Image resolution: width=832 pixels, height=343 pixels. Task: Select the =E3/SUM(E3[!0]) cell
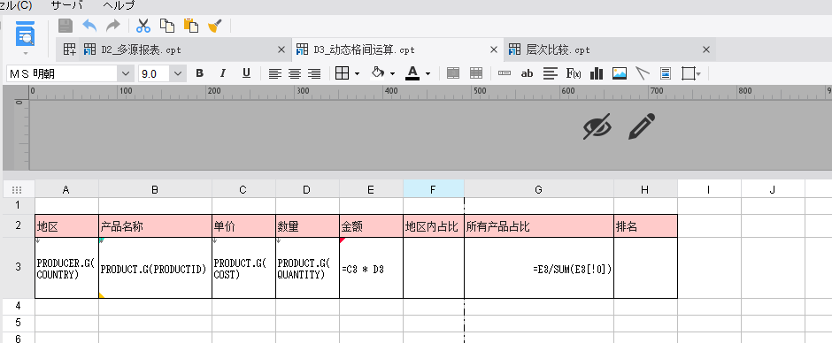coord(539,268)
